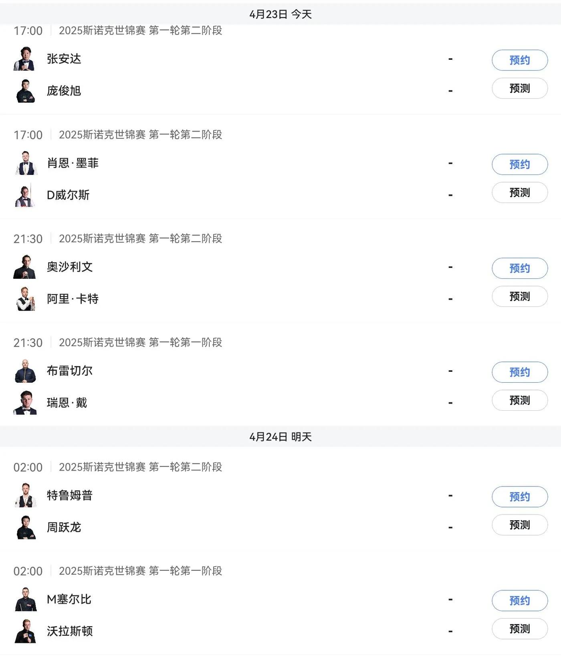
Task: Reserve the 特鲁姆普 vs 周跃龙 match
Action: tap(520, 497)
